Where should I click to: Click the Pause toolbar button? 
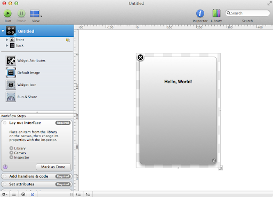pyautogui.click(x=21, y=13)
